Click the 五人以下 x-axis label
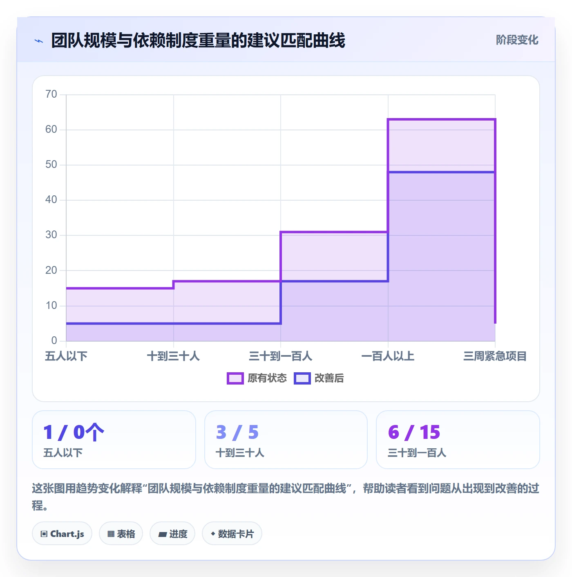572x577 pixels. click(66, 356)
